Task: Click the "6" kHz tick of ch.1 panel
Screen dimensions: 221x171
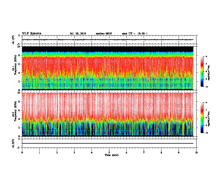Action: 19,64
